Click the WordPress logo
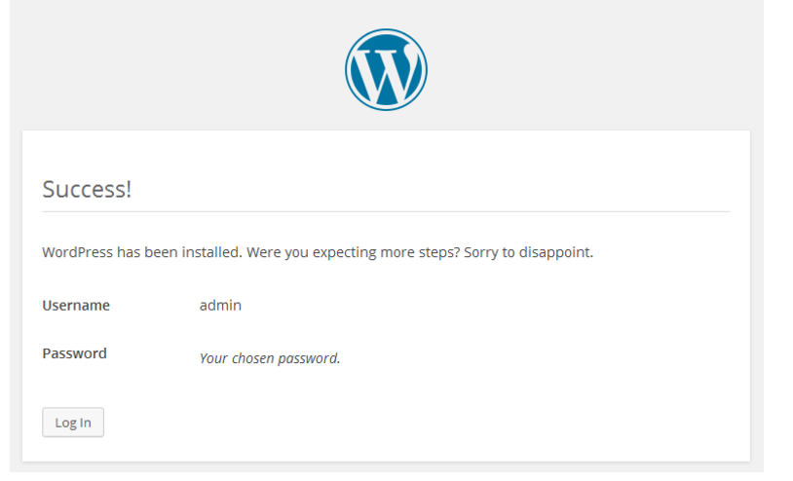This screenshot has height=481, width=793. coord(386,70)
